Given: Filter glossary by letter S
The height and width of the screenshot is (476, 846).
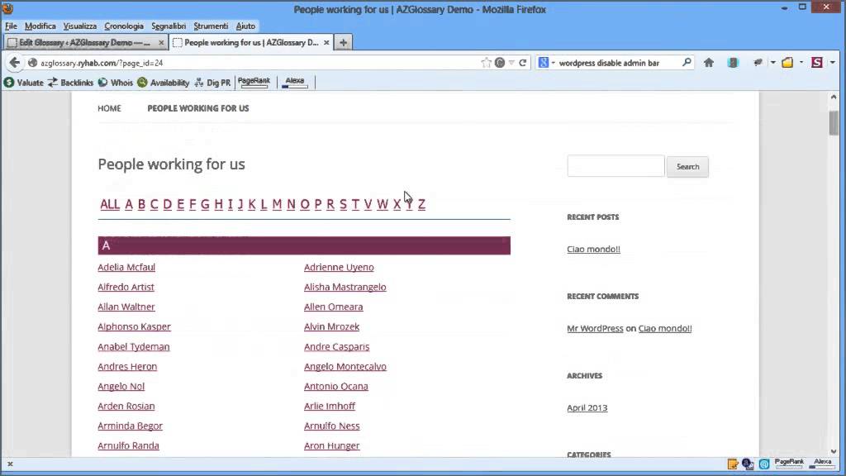Looking at the screenshot, I should (x=343, y=204).
